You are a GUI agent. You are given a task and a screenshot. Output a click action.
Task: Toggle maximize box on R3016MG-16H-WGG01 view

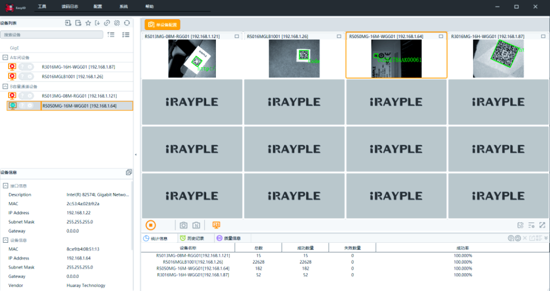click(x=544, y=36)
